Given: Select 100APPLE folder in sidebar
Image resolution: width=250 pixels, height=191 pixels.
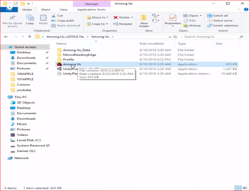Looking at the screenshot, I should [25, 74].
